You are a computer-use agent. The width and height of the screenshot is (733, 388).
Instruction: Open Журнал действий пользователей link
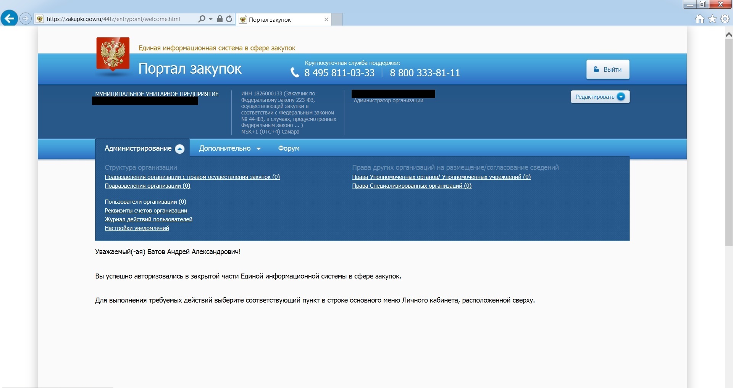[x=149, y=219]
